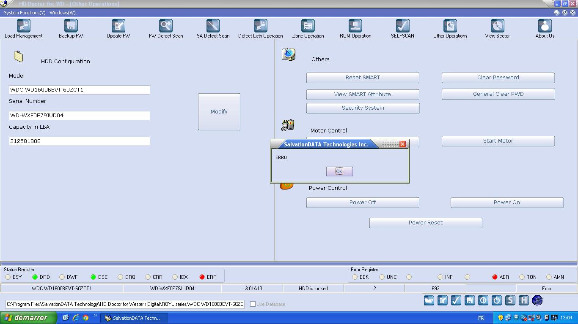The width and height of the screenshot is (578, 324).
Task: Select the IDX status indicator
Action: pos(175,277)
